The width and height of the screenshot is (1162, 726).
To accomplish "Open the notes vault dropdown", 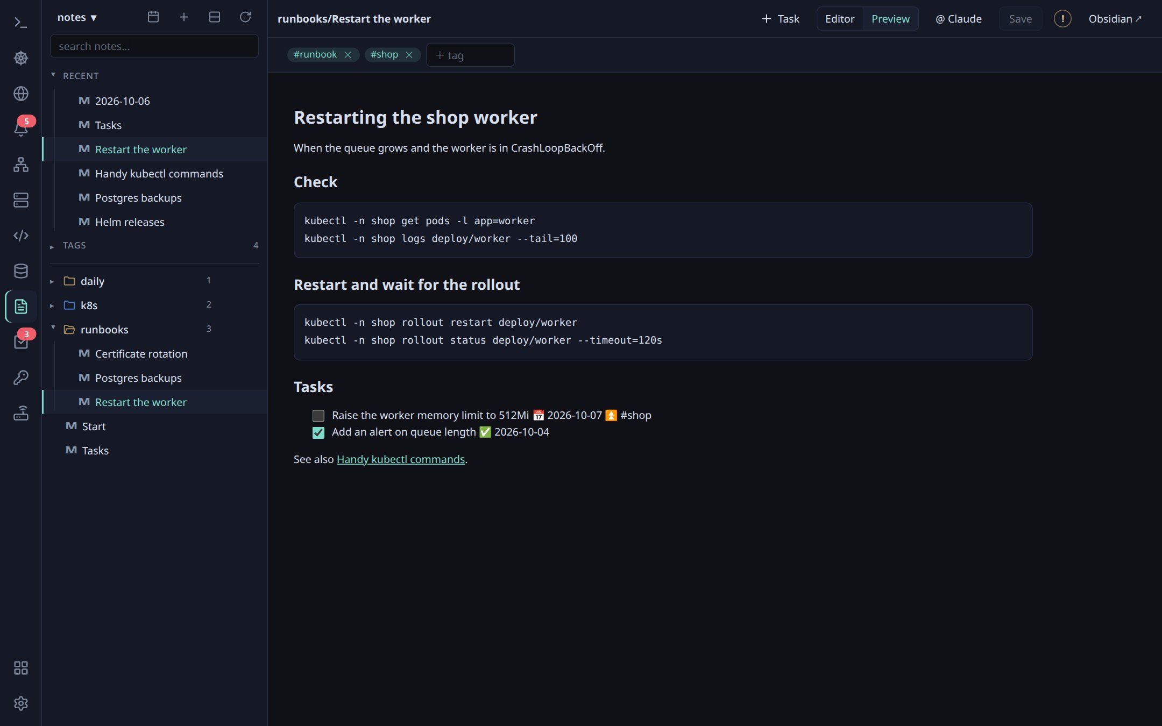I will pyautogui.click(x=77, y=17).
